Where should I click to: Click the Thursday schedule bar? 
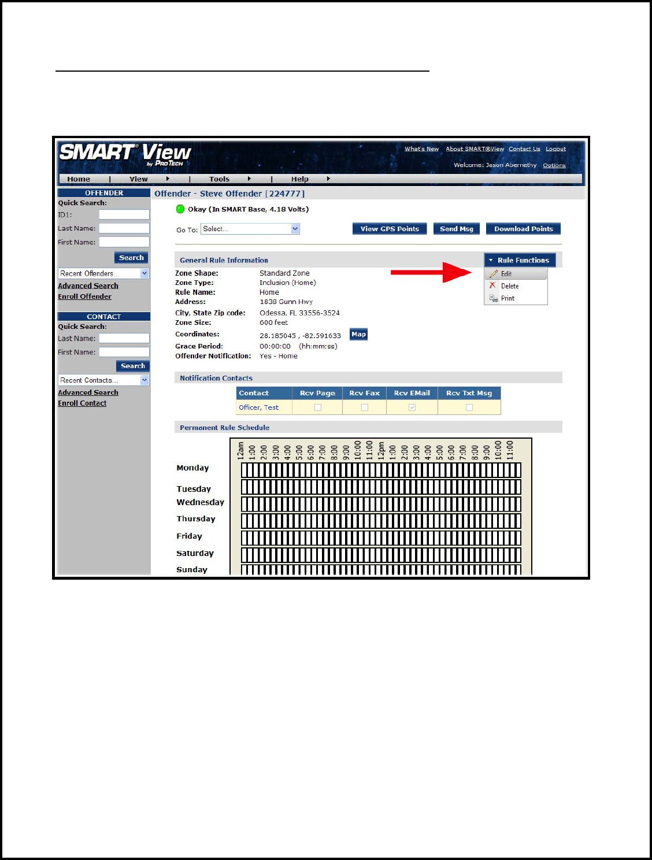tap(381, 521)
